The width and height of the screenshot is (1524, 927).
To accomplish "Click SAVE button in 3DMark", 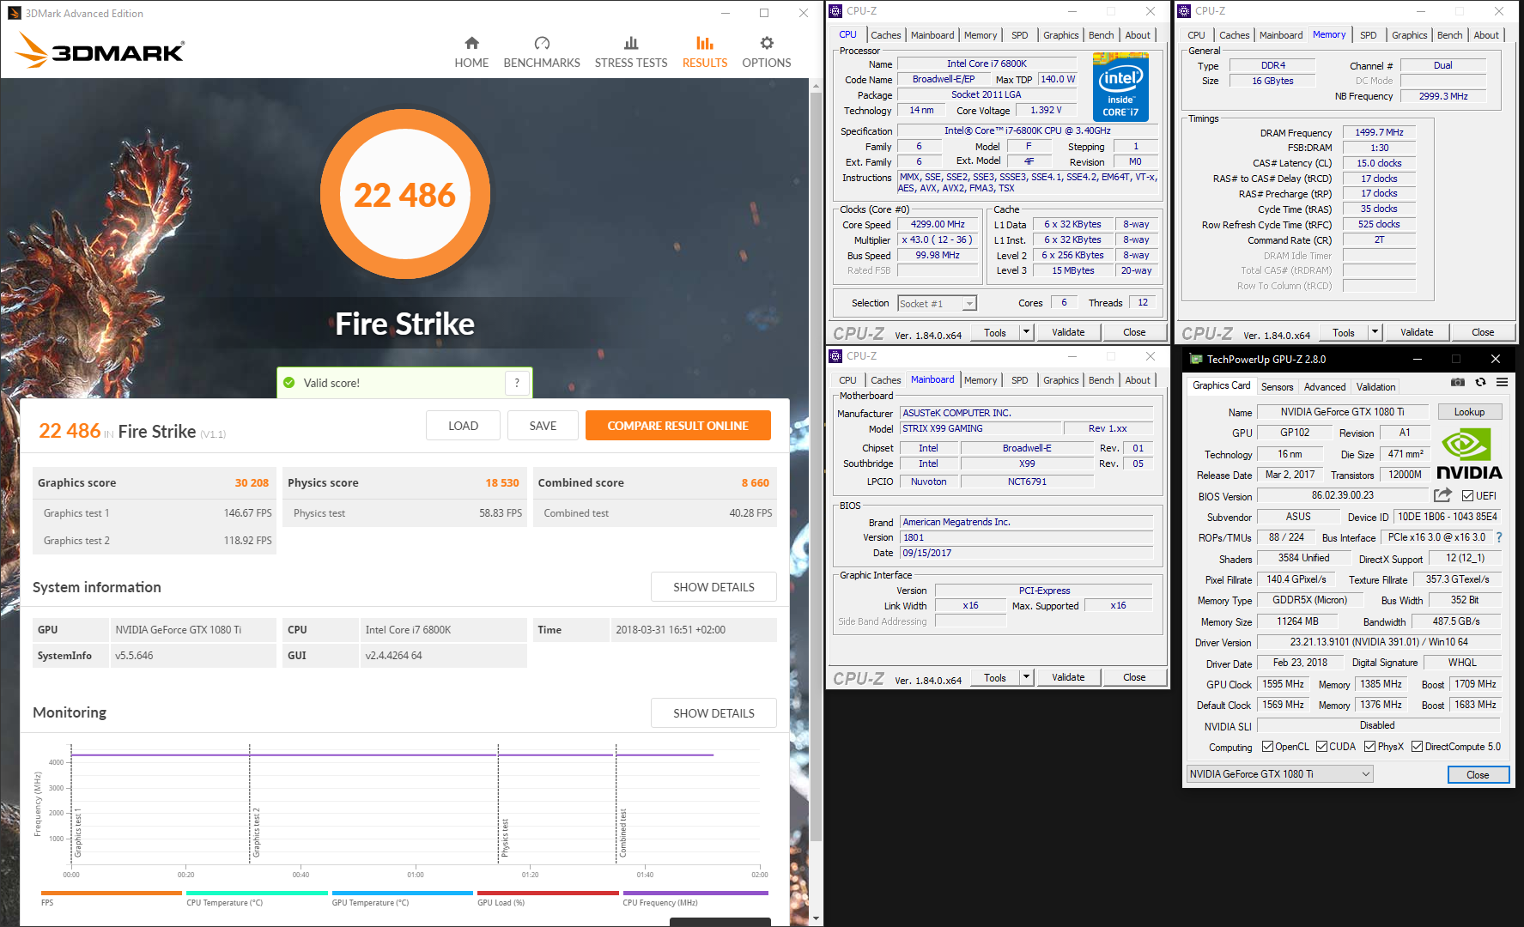I will tap(543, 426).
